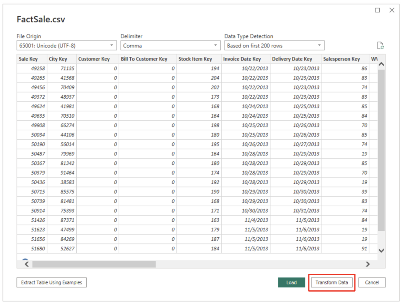Click Sale Key cell 49258

point(32,68)
